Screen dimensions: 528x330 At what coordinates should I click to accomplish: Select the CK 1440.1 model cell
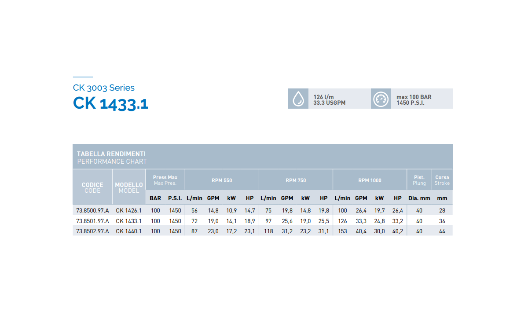(x=128, y=231)
